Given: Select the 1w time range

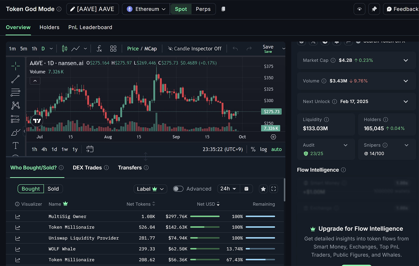Looking at the screenshot, I should tap(65, 149).
